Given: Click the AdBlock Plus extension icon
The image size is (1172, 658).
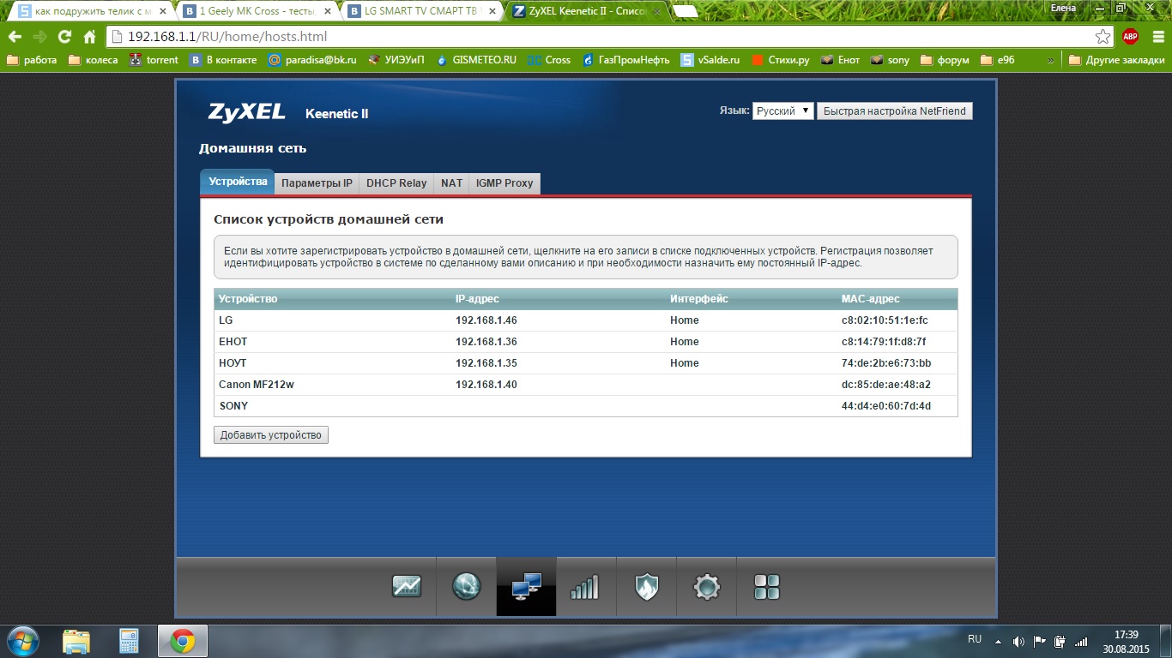Looking at the screenshot, I should (1130, 37).
